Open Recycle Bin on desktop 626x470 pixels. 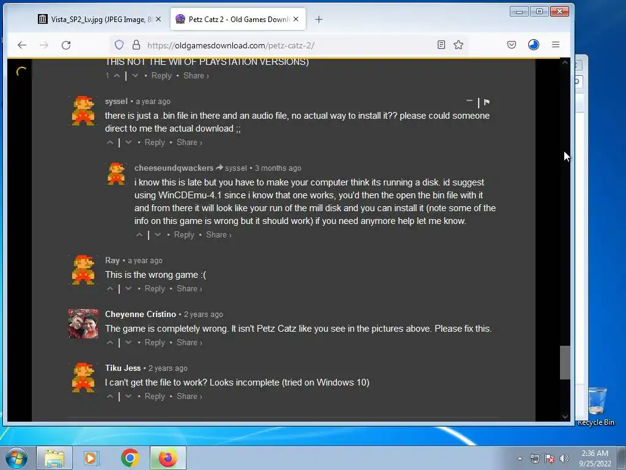(597, 406)
